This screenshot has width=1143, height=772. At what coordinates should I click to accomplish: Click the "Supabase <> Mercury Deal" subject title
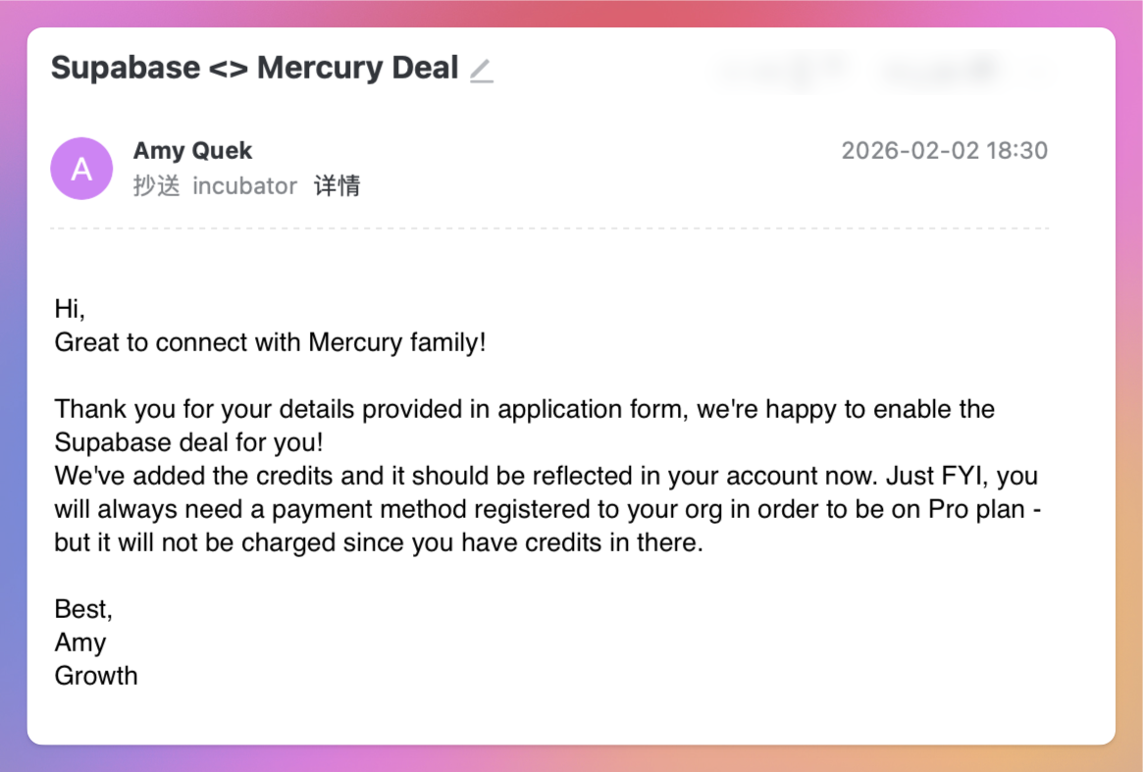[x=254, y=68]
